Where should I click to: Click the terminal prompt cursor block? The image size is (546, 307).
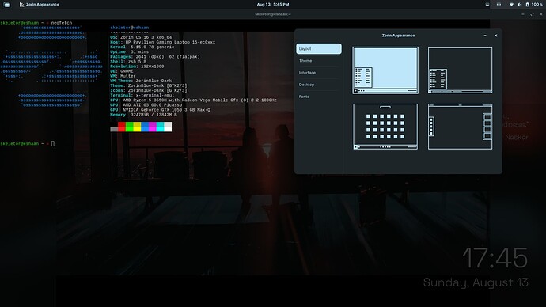click(x=53, y=143)
